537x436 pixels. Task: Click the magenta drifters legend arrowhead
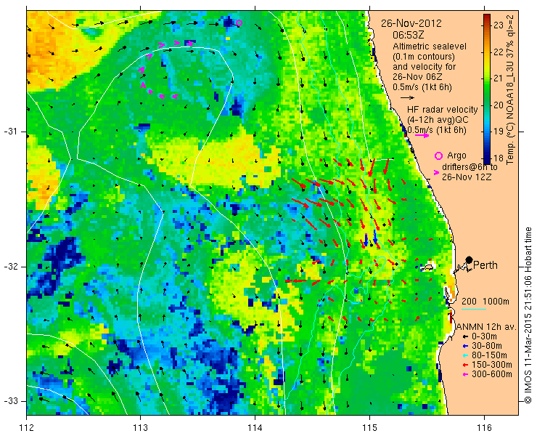pos(436,172)
